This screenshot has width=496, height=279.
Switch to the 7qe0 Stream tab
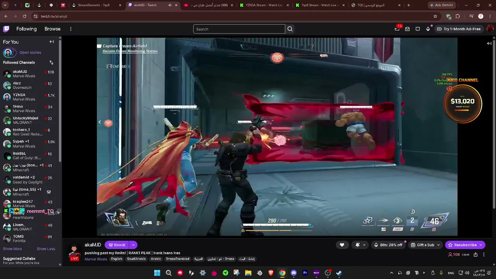coord(320,5)
